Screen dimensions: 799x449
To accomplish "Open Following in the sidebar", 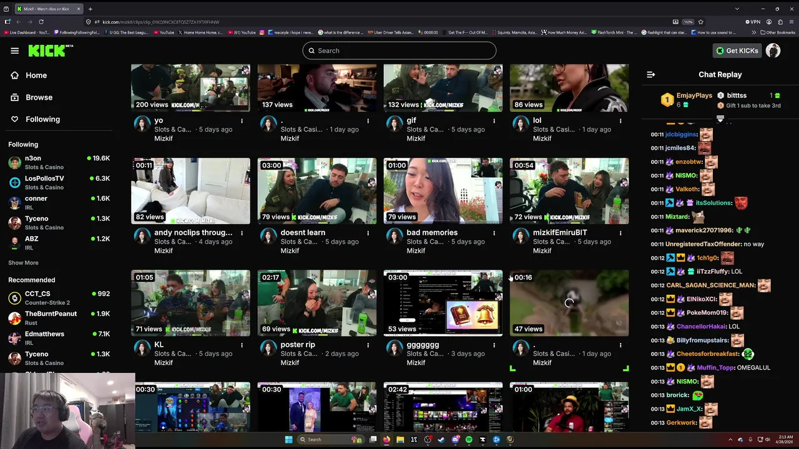I will (x=42, y=119).
